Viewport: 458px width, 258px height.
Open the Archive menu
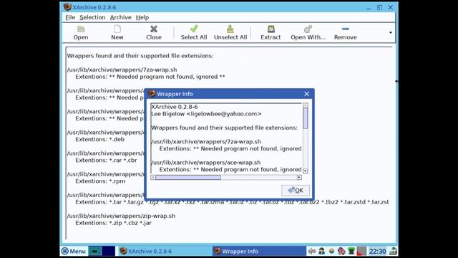[x=121, y=17]
